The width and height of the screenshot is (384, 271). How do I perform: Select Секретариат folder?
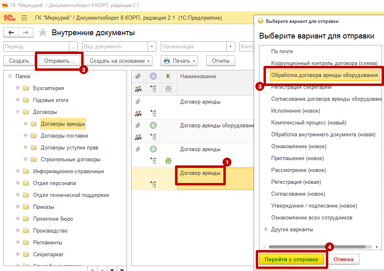point(48,254)
